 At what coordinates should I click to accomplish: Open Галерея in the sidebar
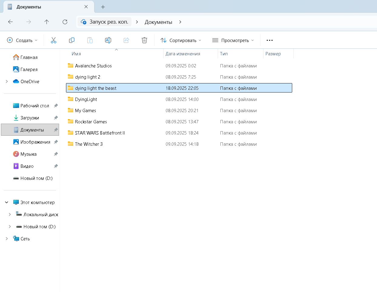[x=29, y=70]
